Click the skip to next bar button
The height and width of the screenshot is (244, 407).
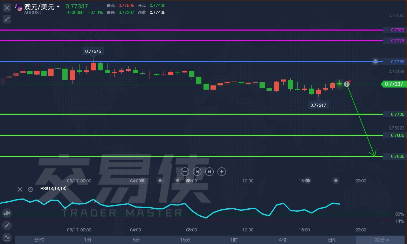point(209,172)
